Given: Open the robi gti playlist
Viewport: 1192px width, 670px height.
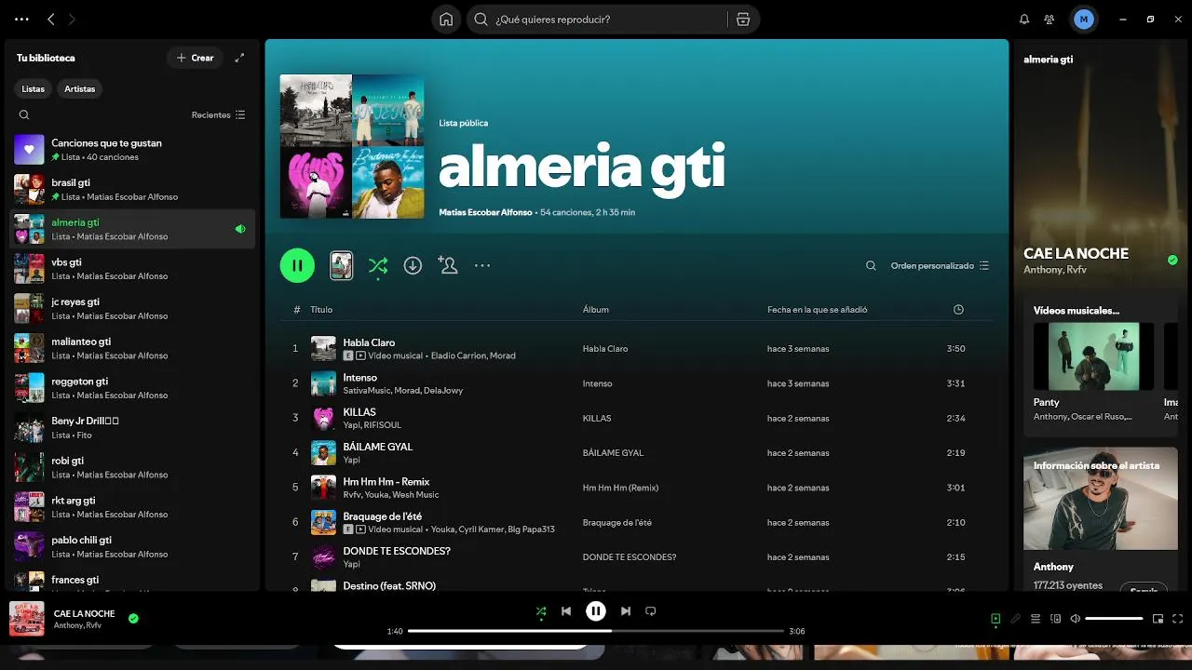Looking at the screenshot, I should click(x=132, y=467).
